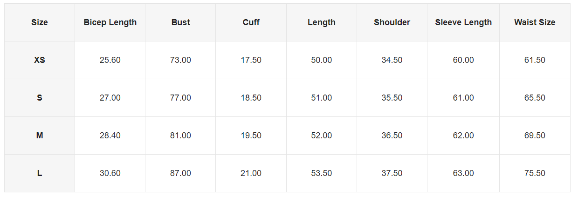Click XS shoulder value 34.50
The width and height of the screenshot is (578, 197).
click(x=392, y=60)
